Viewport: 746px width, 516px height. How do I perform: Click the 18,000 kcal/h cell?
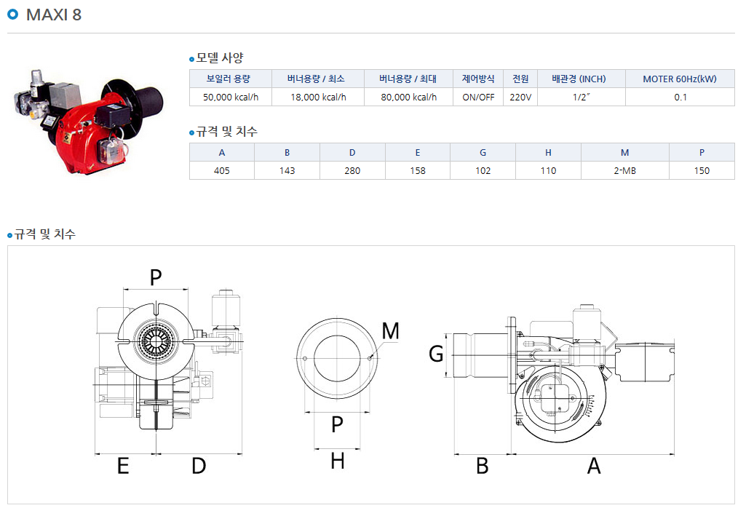tap(318, 97)
